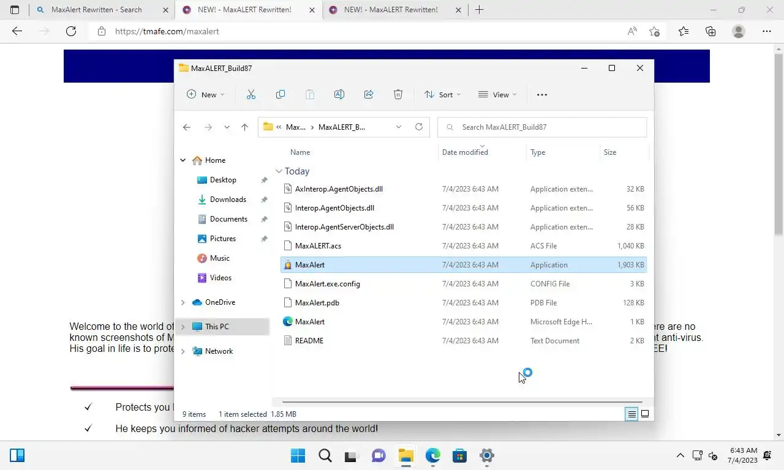Image resolution: width=784 pixels, height=470 pixels.
Task: Go up one folder level
Action: [x=244, y=127]
